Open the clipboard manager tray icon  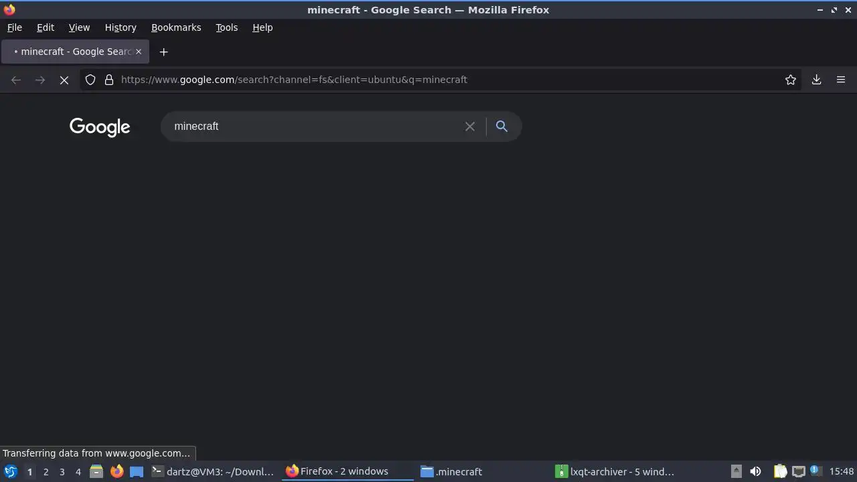pyautogui.click(x=780, y=471)
